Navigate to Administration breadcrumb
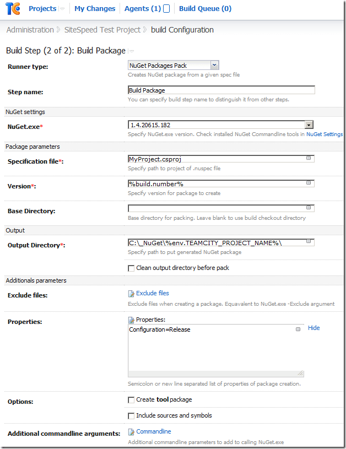 30,30
